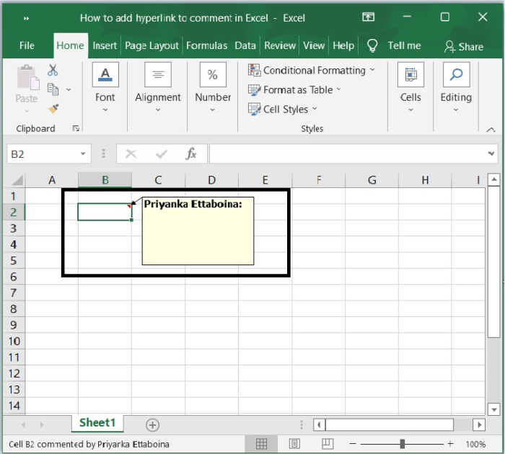Select the Sheet1 tab

click(97, 423)
